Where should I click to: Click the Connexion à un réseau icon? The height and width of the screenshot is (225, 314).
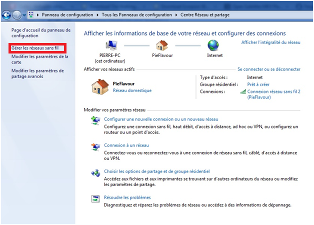click(95, 147)
